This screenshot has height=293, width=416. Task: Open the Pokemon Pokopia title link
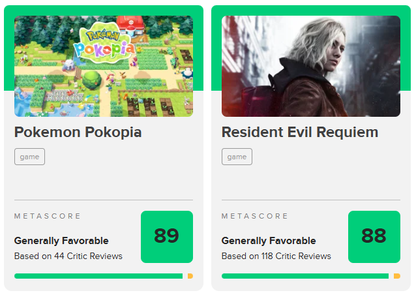78,132
